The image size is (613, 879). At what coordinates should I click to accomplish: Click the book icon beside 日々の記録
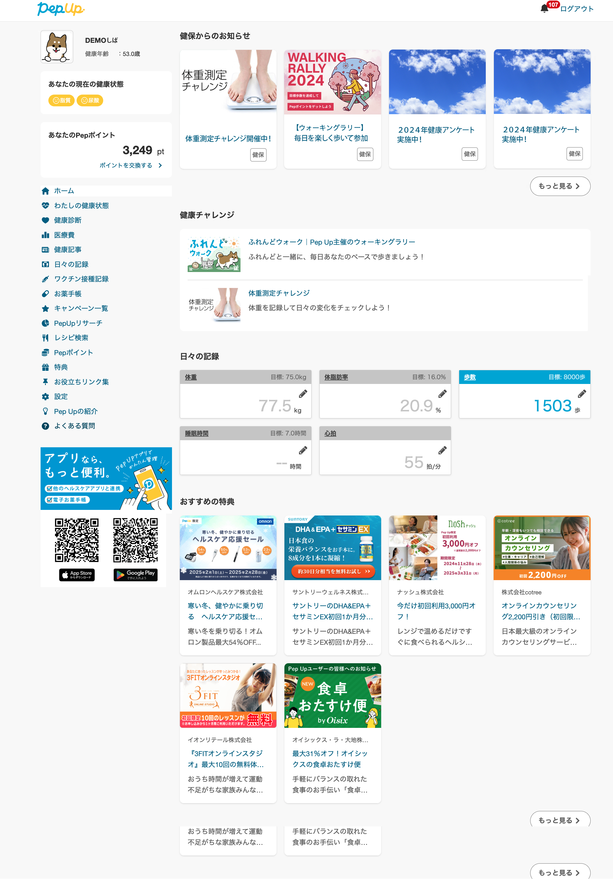(x=46, y=264)
